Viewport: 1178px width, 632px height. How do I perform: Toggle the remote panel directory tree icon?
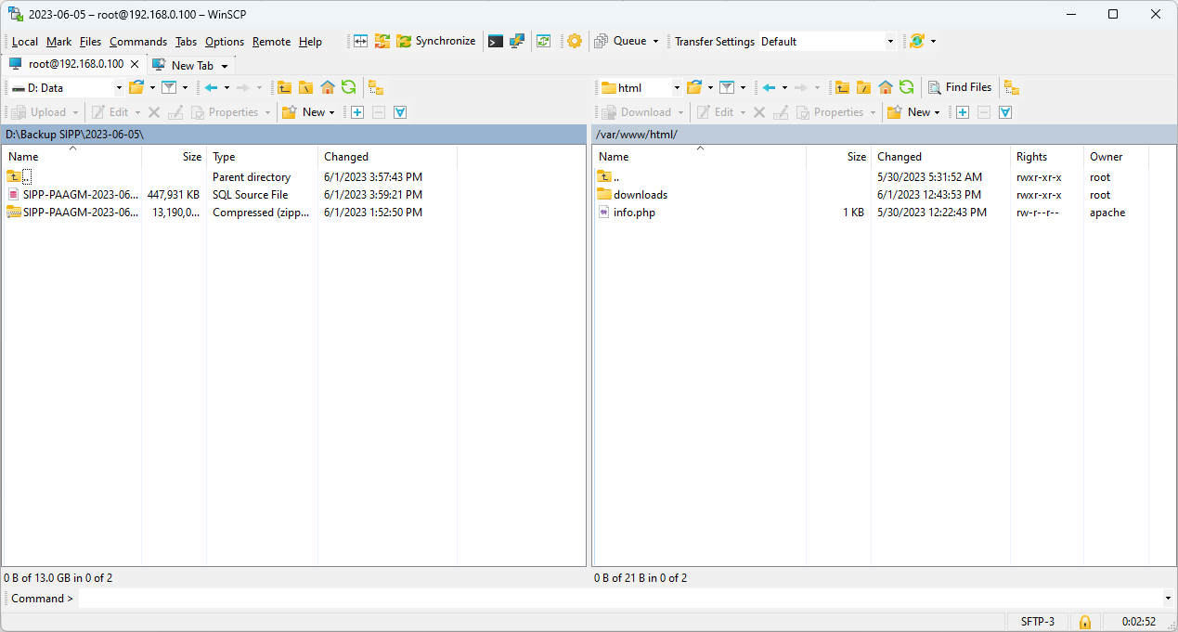[x=1012, y=87]
